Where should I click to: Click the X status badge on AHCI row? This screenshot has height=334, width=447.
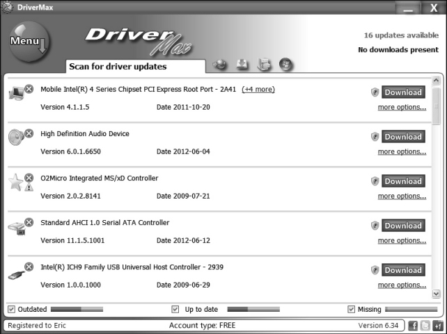pyautogui.click(x=29, y=222)
